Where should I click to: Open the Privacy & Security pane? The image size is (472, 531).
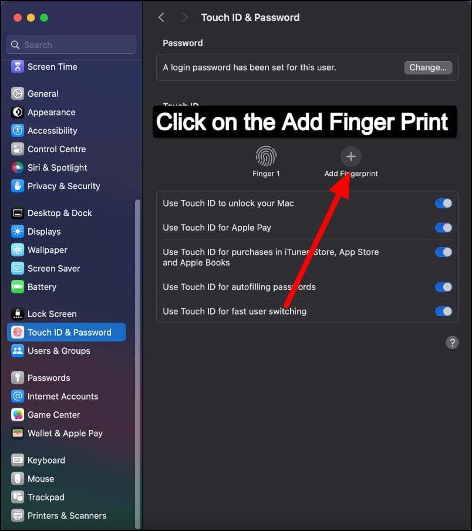pos(66,186)
